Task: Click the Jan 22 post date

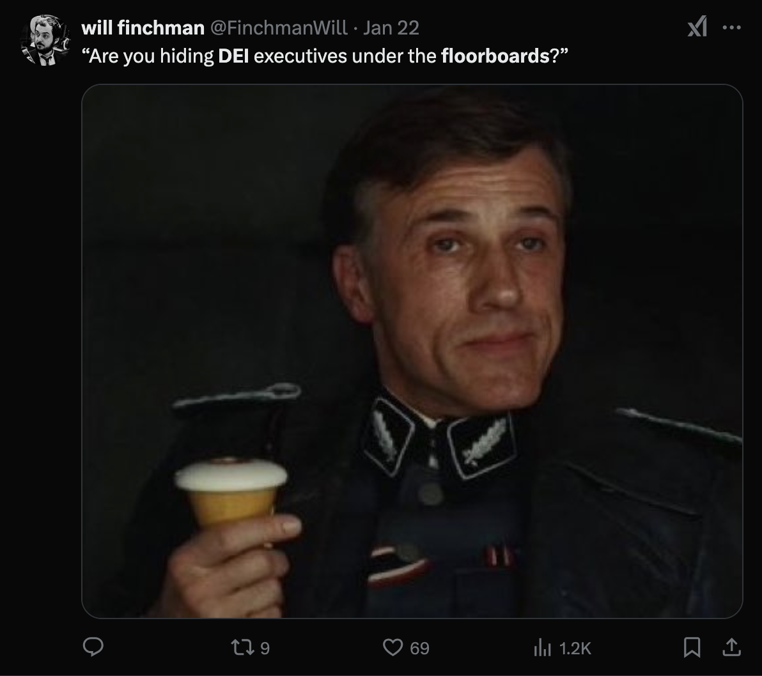Action: click(x=391, y=27)
